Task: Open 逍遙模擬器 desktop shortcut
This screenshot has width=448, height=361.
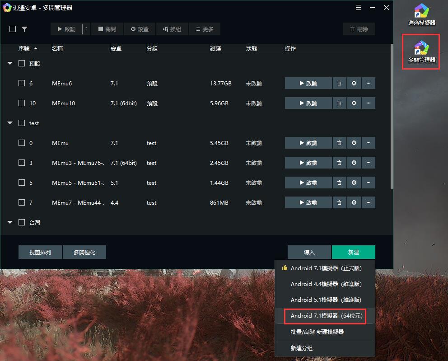Action: pos(421,14)
